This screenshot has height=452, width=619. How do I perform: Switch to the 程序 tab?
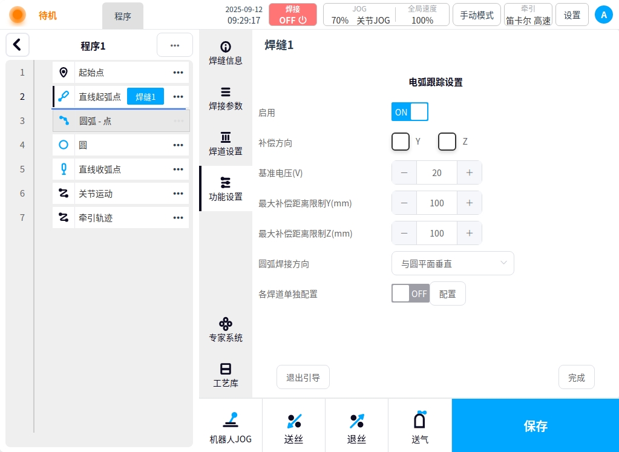pyautogui.click(x=123, y=16)
